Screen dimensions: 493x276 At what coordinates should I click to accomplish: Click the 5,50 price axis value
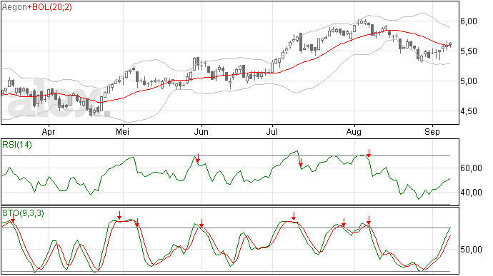[x=469, y=51]
